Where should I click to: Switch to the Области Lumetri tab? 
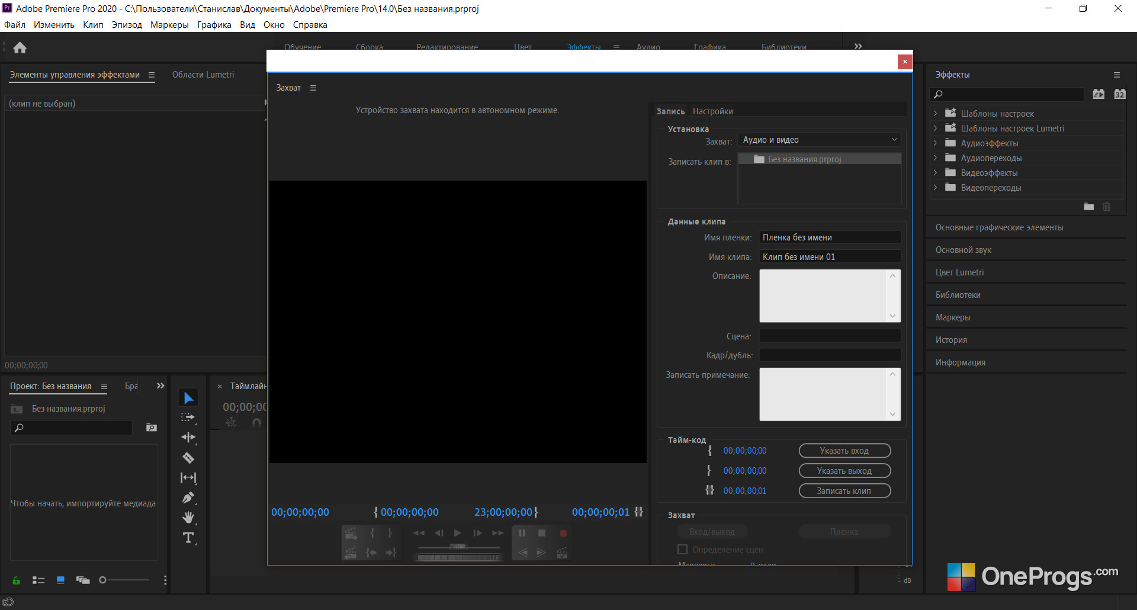click(203, 75)
